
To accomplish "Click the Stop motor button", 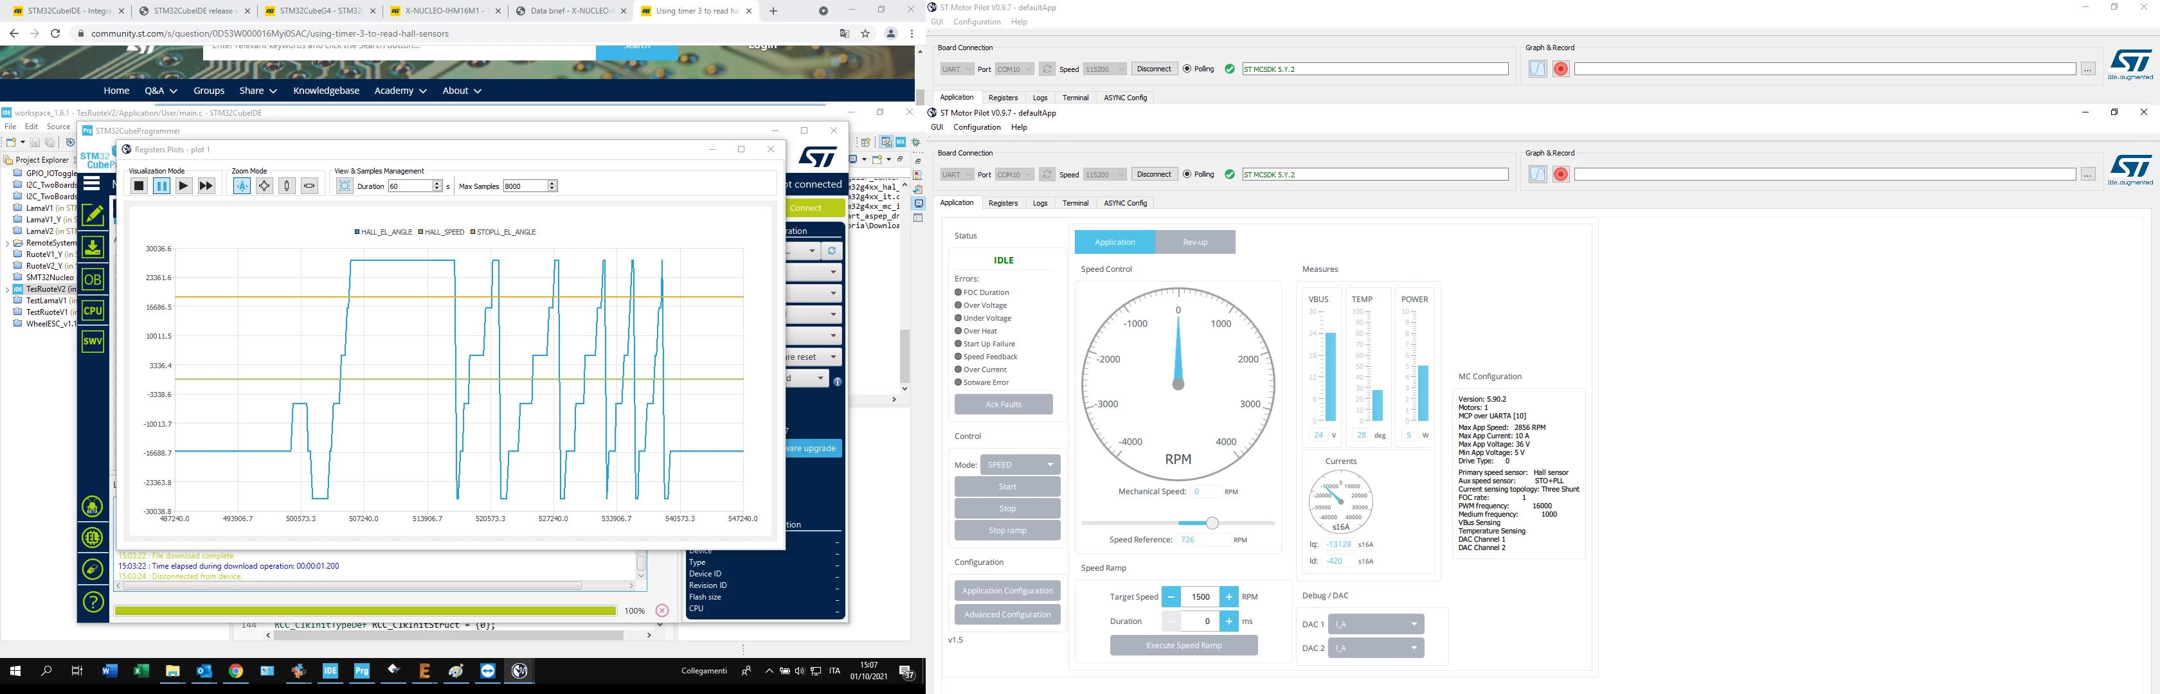I will click(1007, 509).
